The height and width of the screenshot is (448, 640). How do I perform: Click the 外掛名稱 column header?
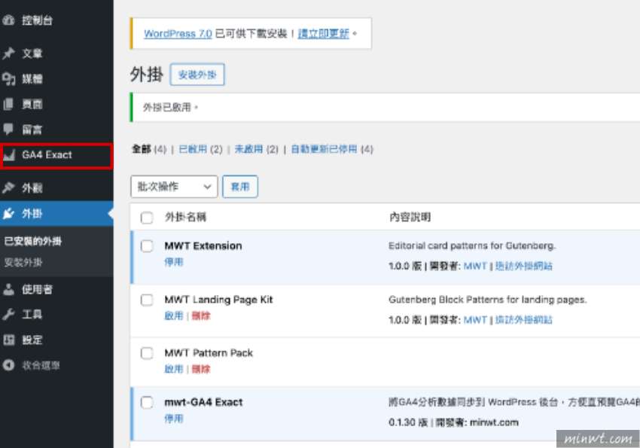185,217
